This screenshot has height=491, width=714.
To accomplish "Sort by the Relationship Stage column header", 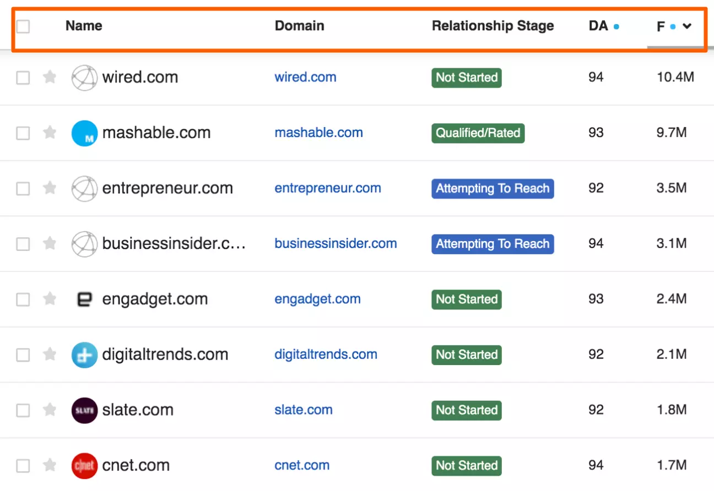I will 493,26.
